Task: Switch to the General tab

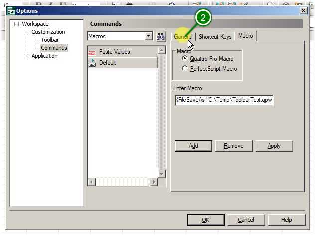Action: pos(183,37)
